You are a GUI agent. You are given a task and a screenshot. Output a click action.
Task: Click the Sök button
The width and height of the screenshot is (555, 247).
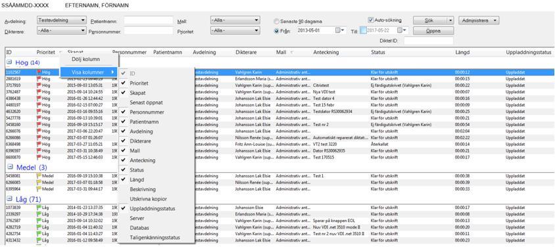429,21
